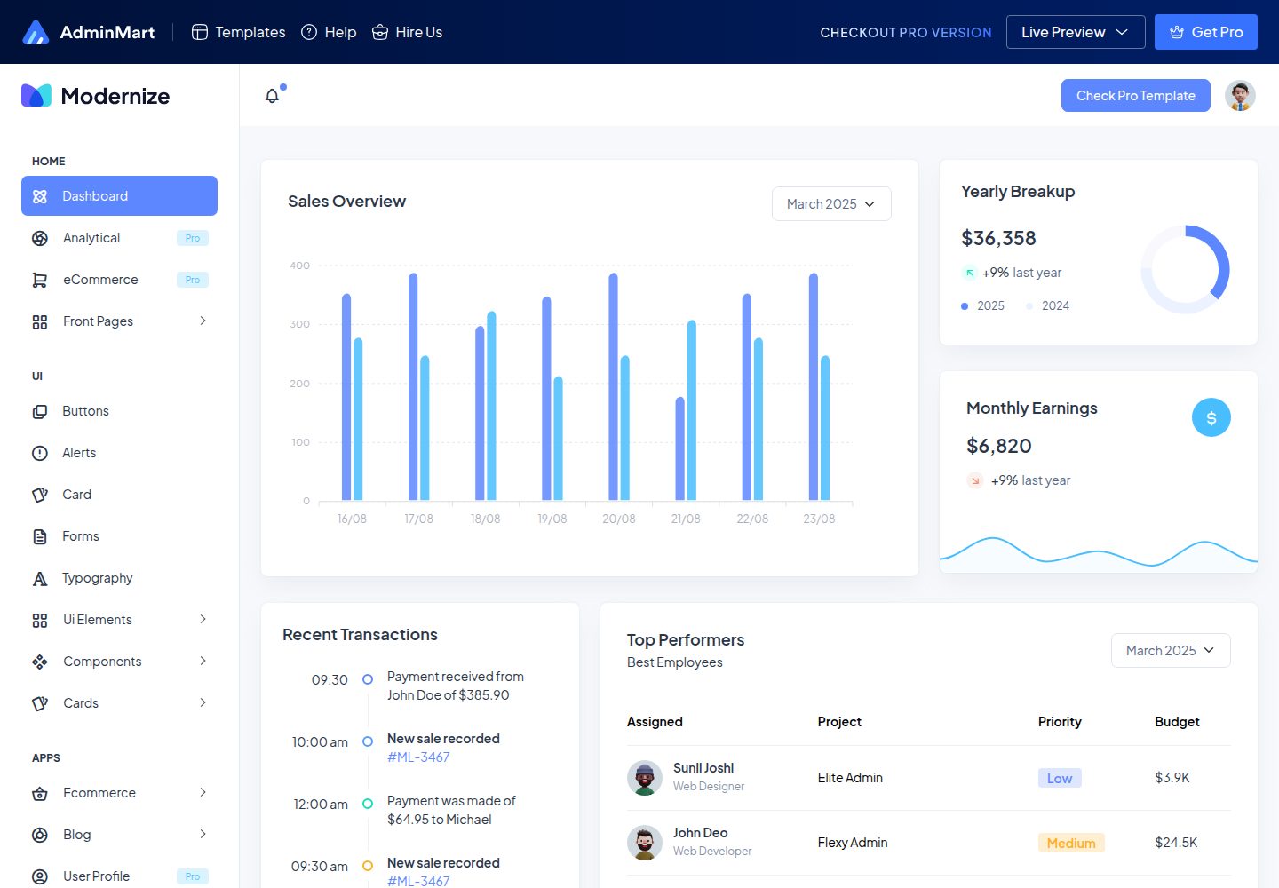The width and height of the screenshot is (1279, 888).
Task: Click the AdminMart logo icon
Action: (36, 33)
